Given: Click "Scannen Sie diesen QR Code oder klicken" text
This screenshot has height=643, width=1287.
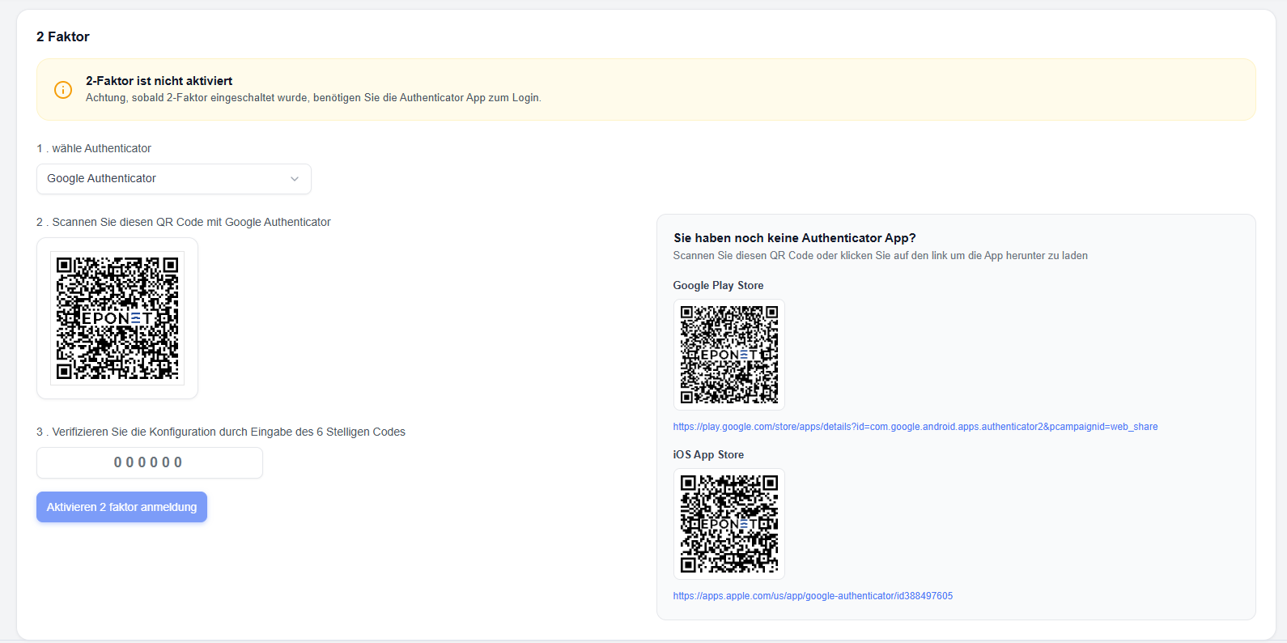Looking at the screenshot, I should [x=881, y=256].
